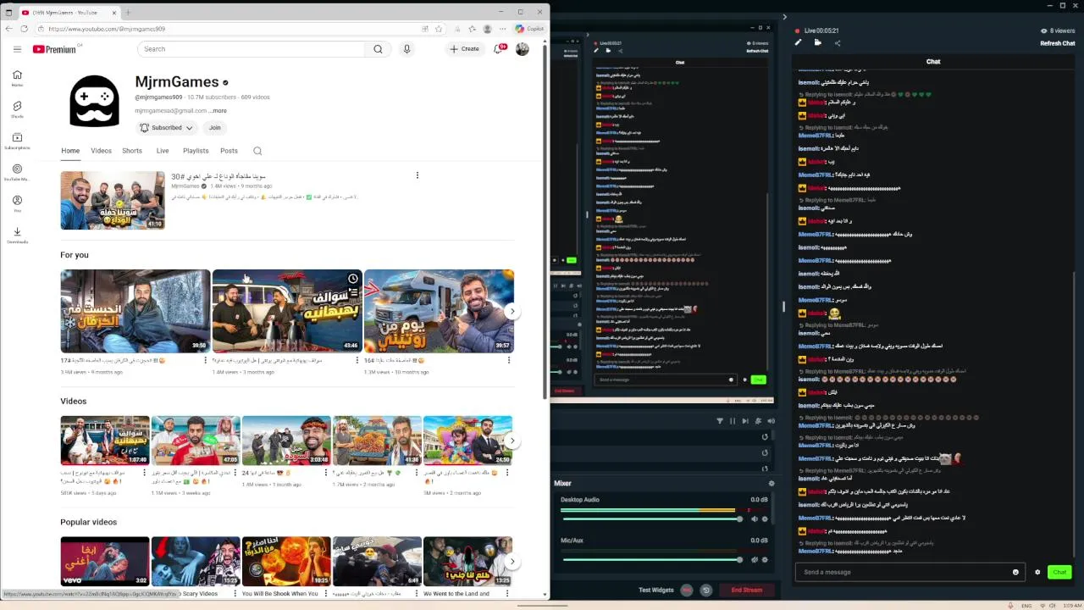The width and height of the screenshot is (1084, 610).
Task: Open the YouTube hamburger guide menu
Action: pos(17,49)
